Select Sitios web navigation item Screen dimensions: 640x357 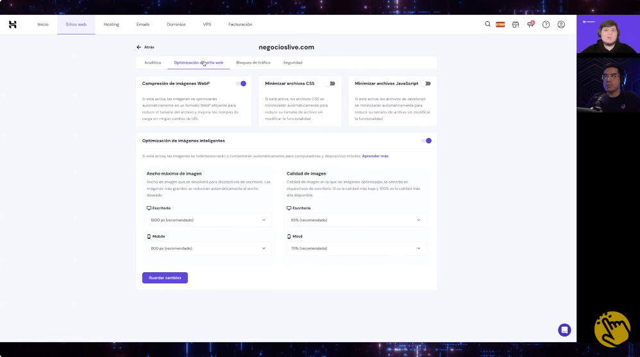(76, 24)
